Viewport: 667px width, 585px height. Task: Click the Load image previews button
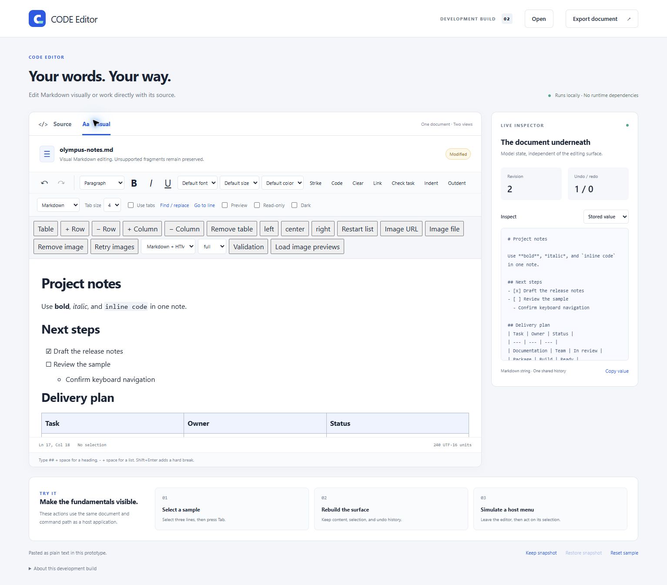tap(307, 247)
